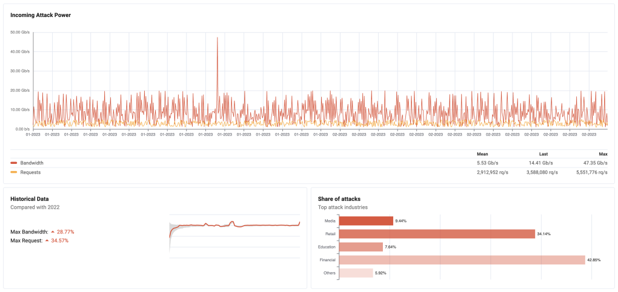Select the Retail bar showing 34.14%
The width and height of the screenshot is (618, 292).
tap(437, 233)
